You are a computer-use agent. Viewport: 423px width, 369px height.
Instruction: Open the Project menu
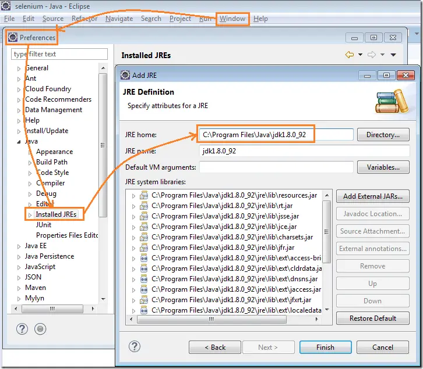click(180, 19)
